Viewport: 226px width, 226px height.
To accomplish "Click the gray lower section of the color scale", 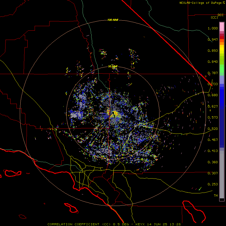I will pyautogui.click(x=222, y=175).
